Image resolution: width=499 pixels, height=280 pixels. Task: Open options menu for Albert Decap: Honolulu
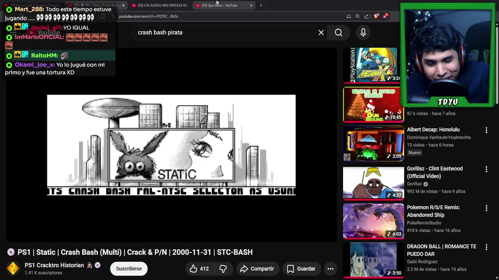[x=486, y=130]
